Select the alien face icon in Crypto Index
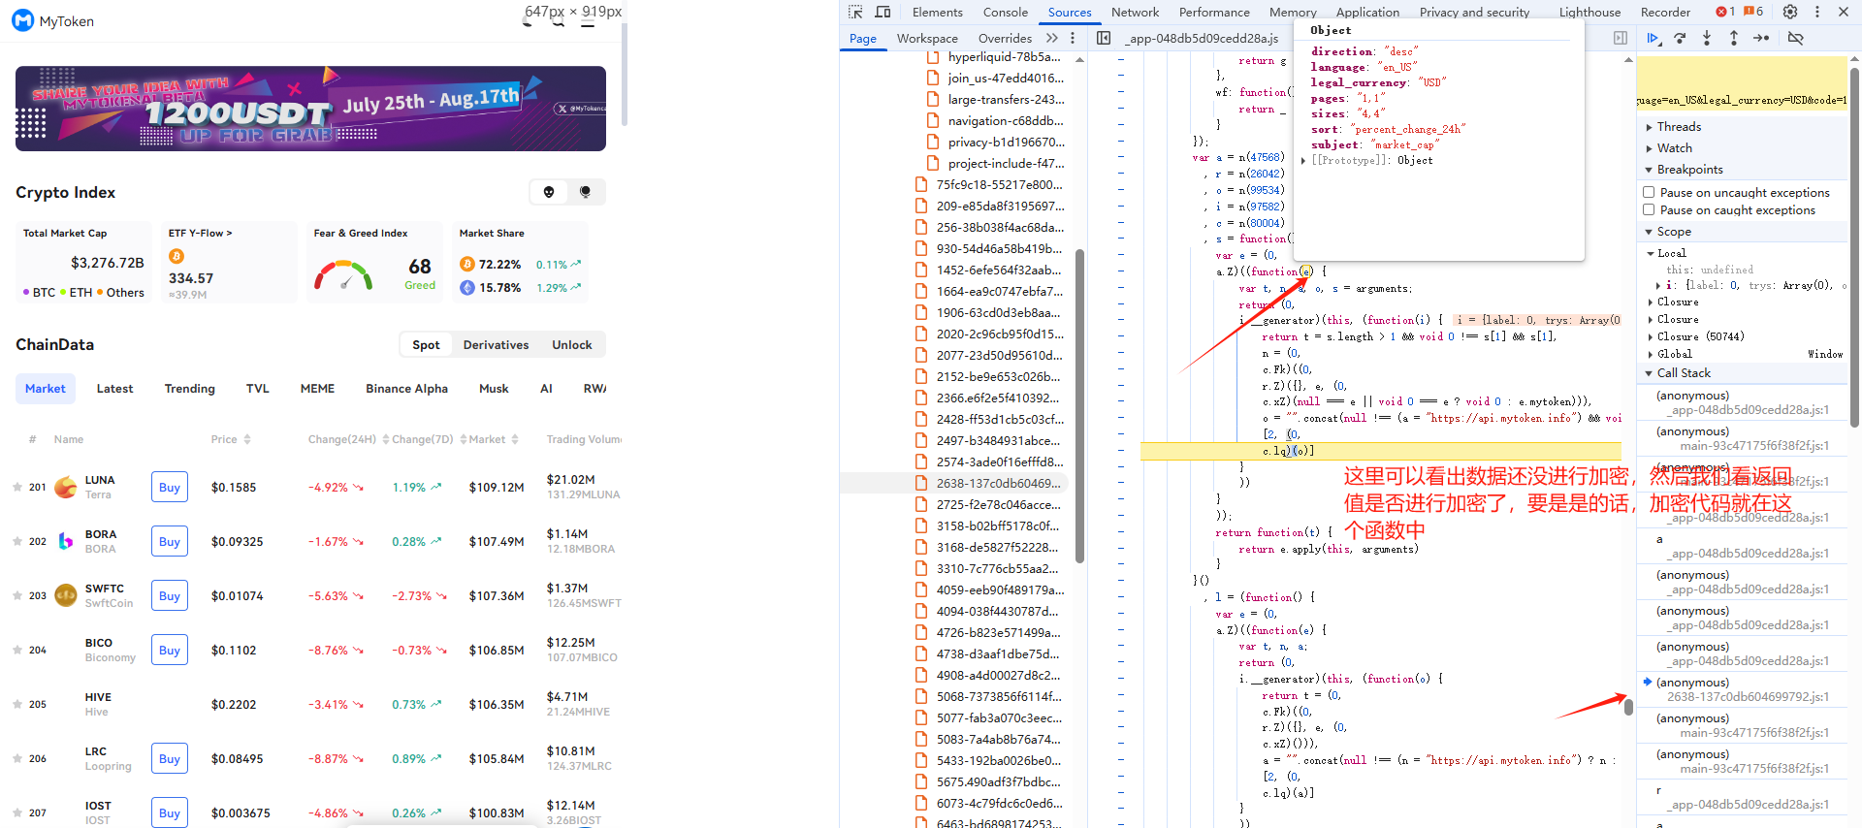The height and width of the screenshot is (828, 1862). 549,192
